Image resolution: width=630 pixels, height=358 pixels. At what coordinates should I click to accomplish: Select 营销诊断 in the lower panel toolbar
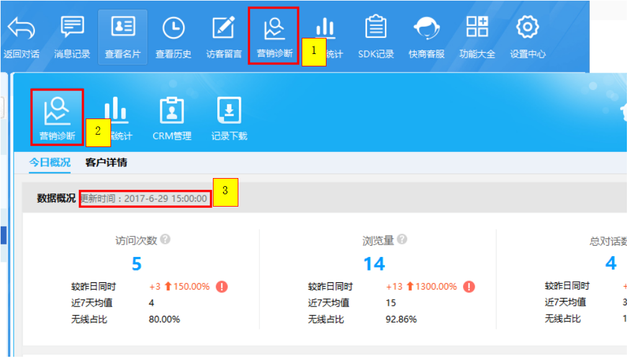click(x=57, y=112)
